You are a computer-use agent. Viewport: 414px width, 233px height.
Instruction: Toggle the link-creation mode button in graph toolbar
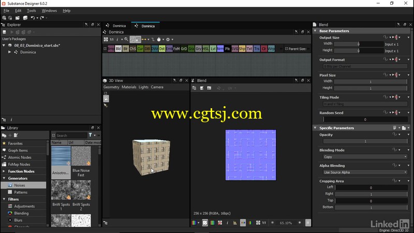point(144,39)
